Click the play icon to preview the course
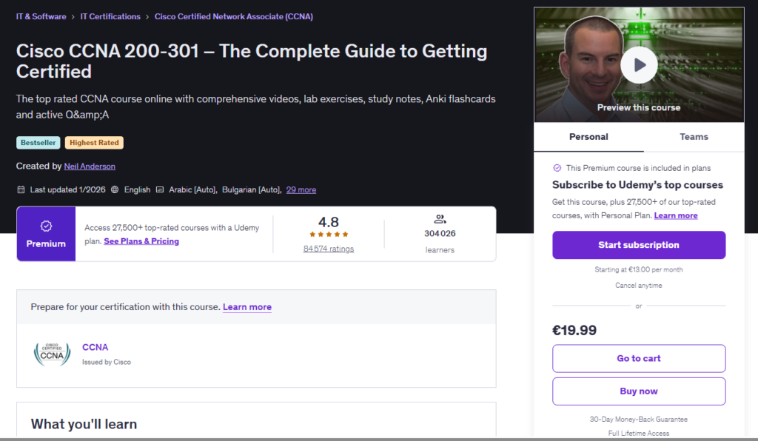Image resolution: width=758 pixels, height=441 pixels. point(638,64)
